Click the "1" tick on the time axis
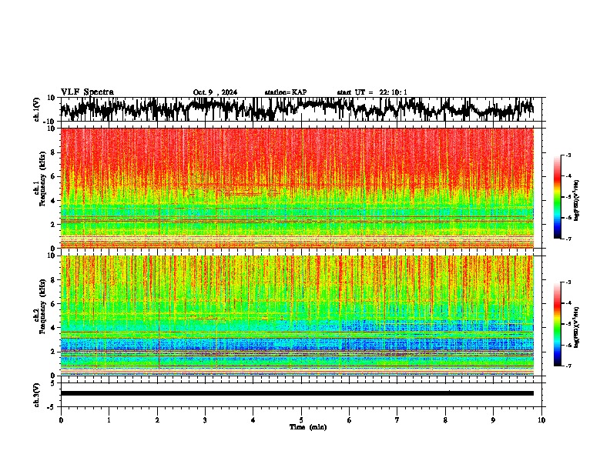The height and width of the screenshot is (471, 610). [109, 420]
